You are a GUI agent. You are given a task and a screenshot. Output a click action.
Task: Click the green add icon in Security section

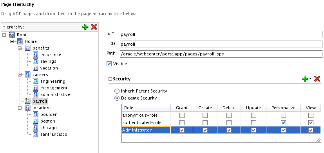305,79
